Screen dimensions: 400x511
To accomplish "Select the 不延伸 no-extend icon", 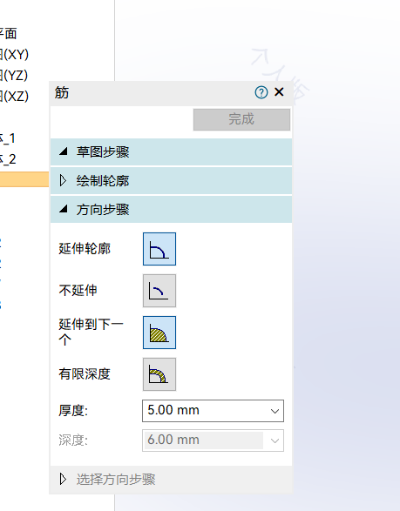I will coord(159,291).
